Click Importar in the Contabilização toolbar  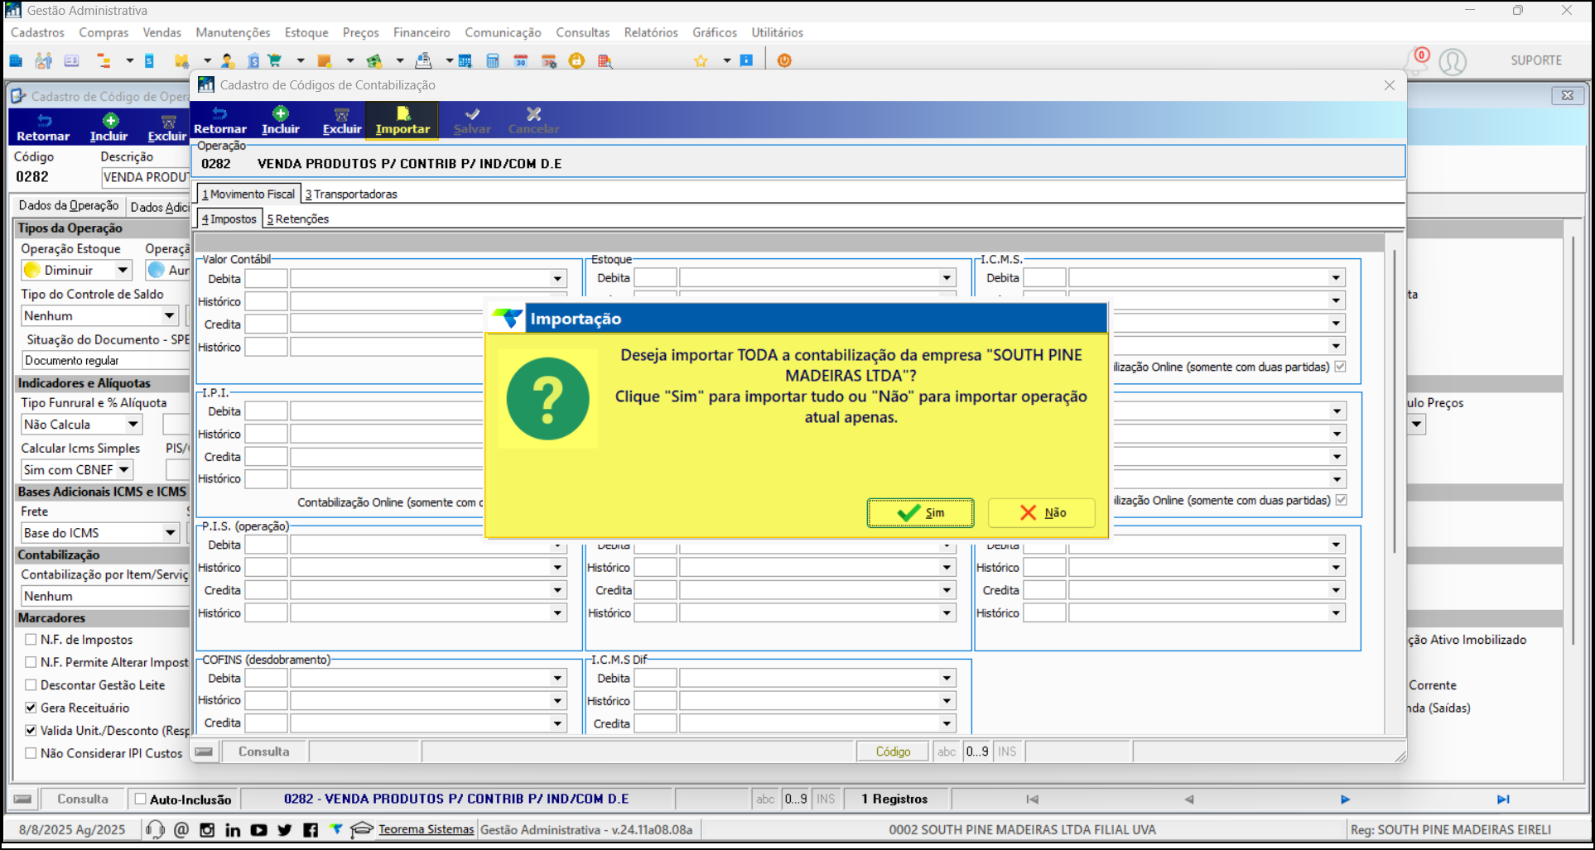(402, 120)
